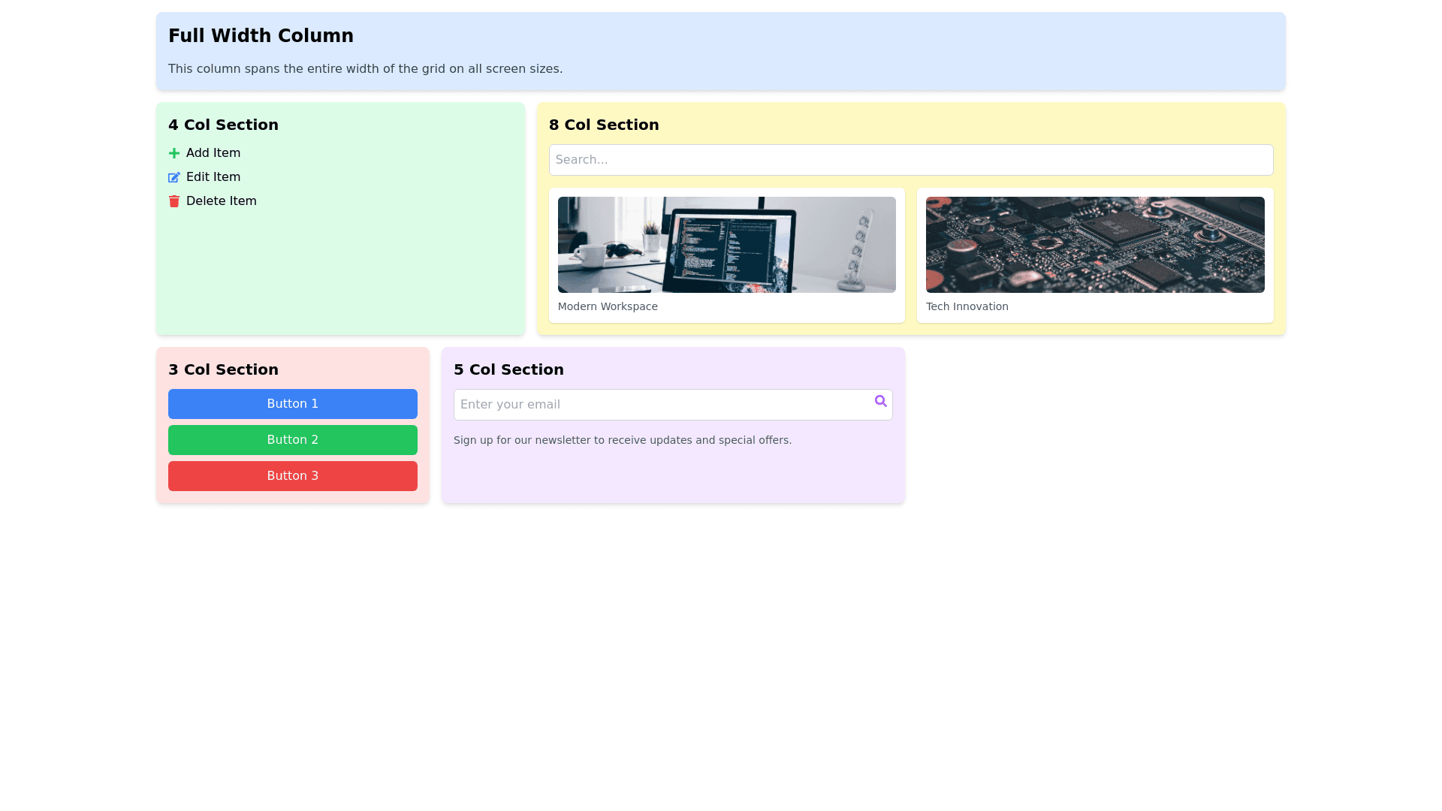Click the red trash can Delete icon
The width and height of the screenshot is (1442, 811).
coord(174,200)
